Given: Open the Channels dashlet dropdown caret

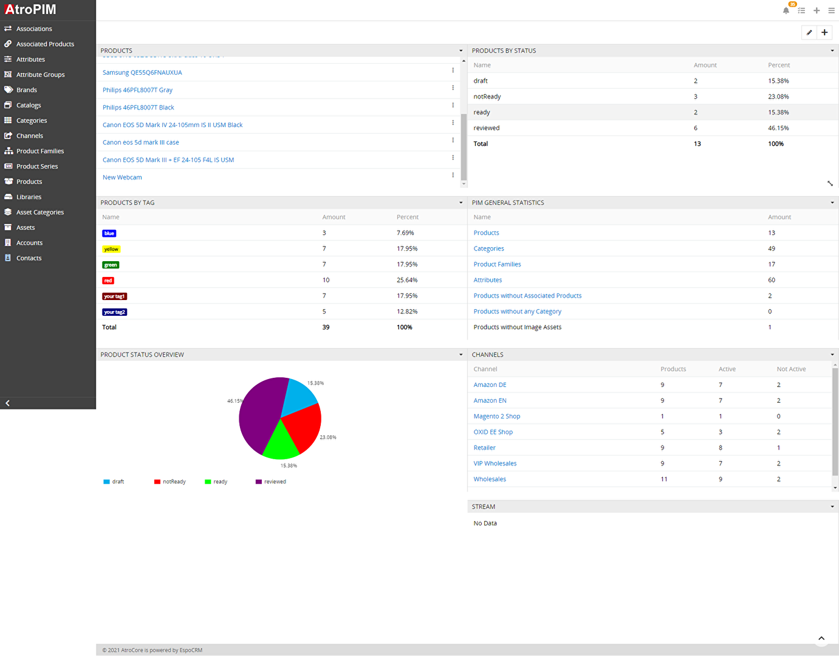Looking at the screenshot, I should (832, 355).
